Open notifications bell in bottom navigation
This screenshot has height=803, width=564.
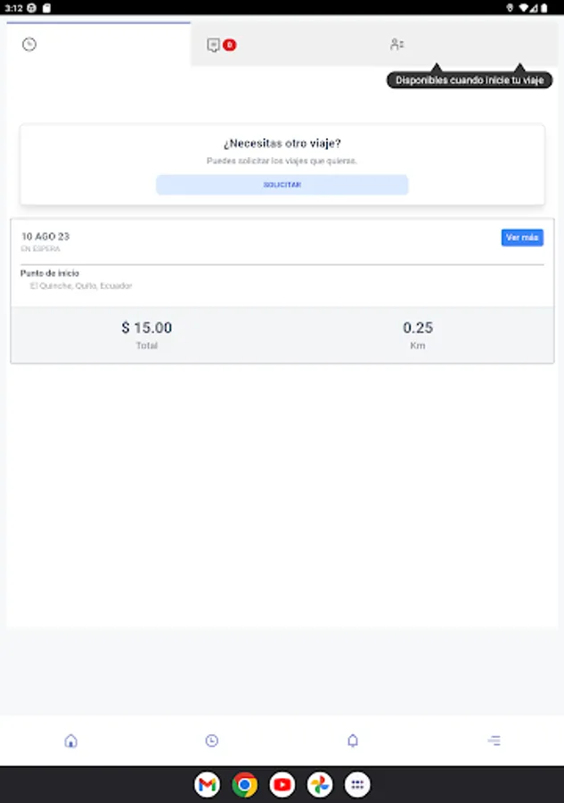click(x=353, y=741)
